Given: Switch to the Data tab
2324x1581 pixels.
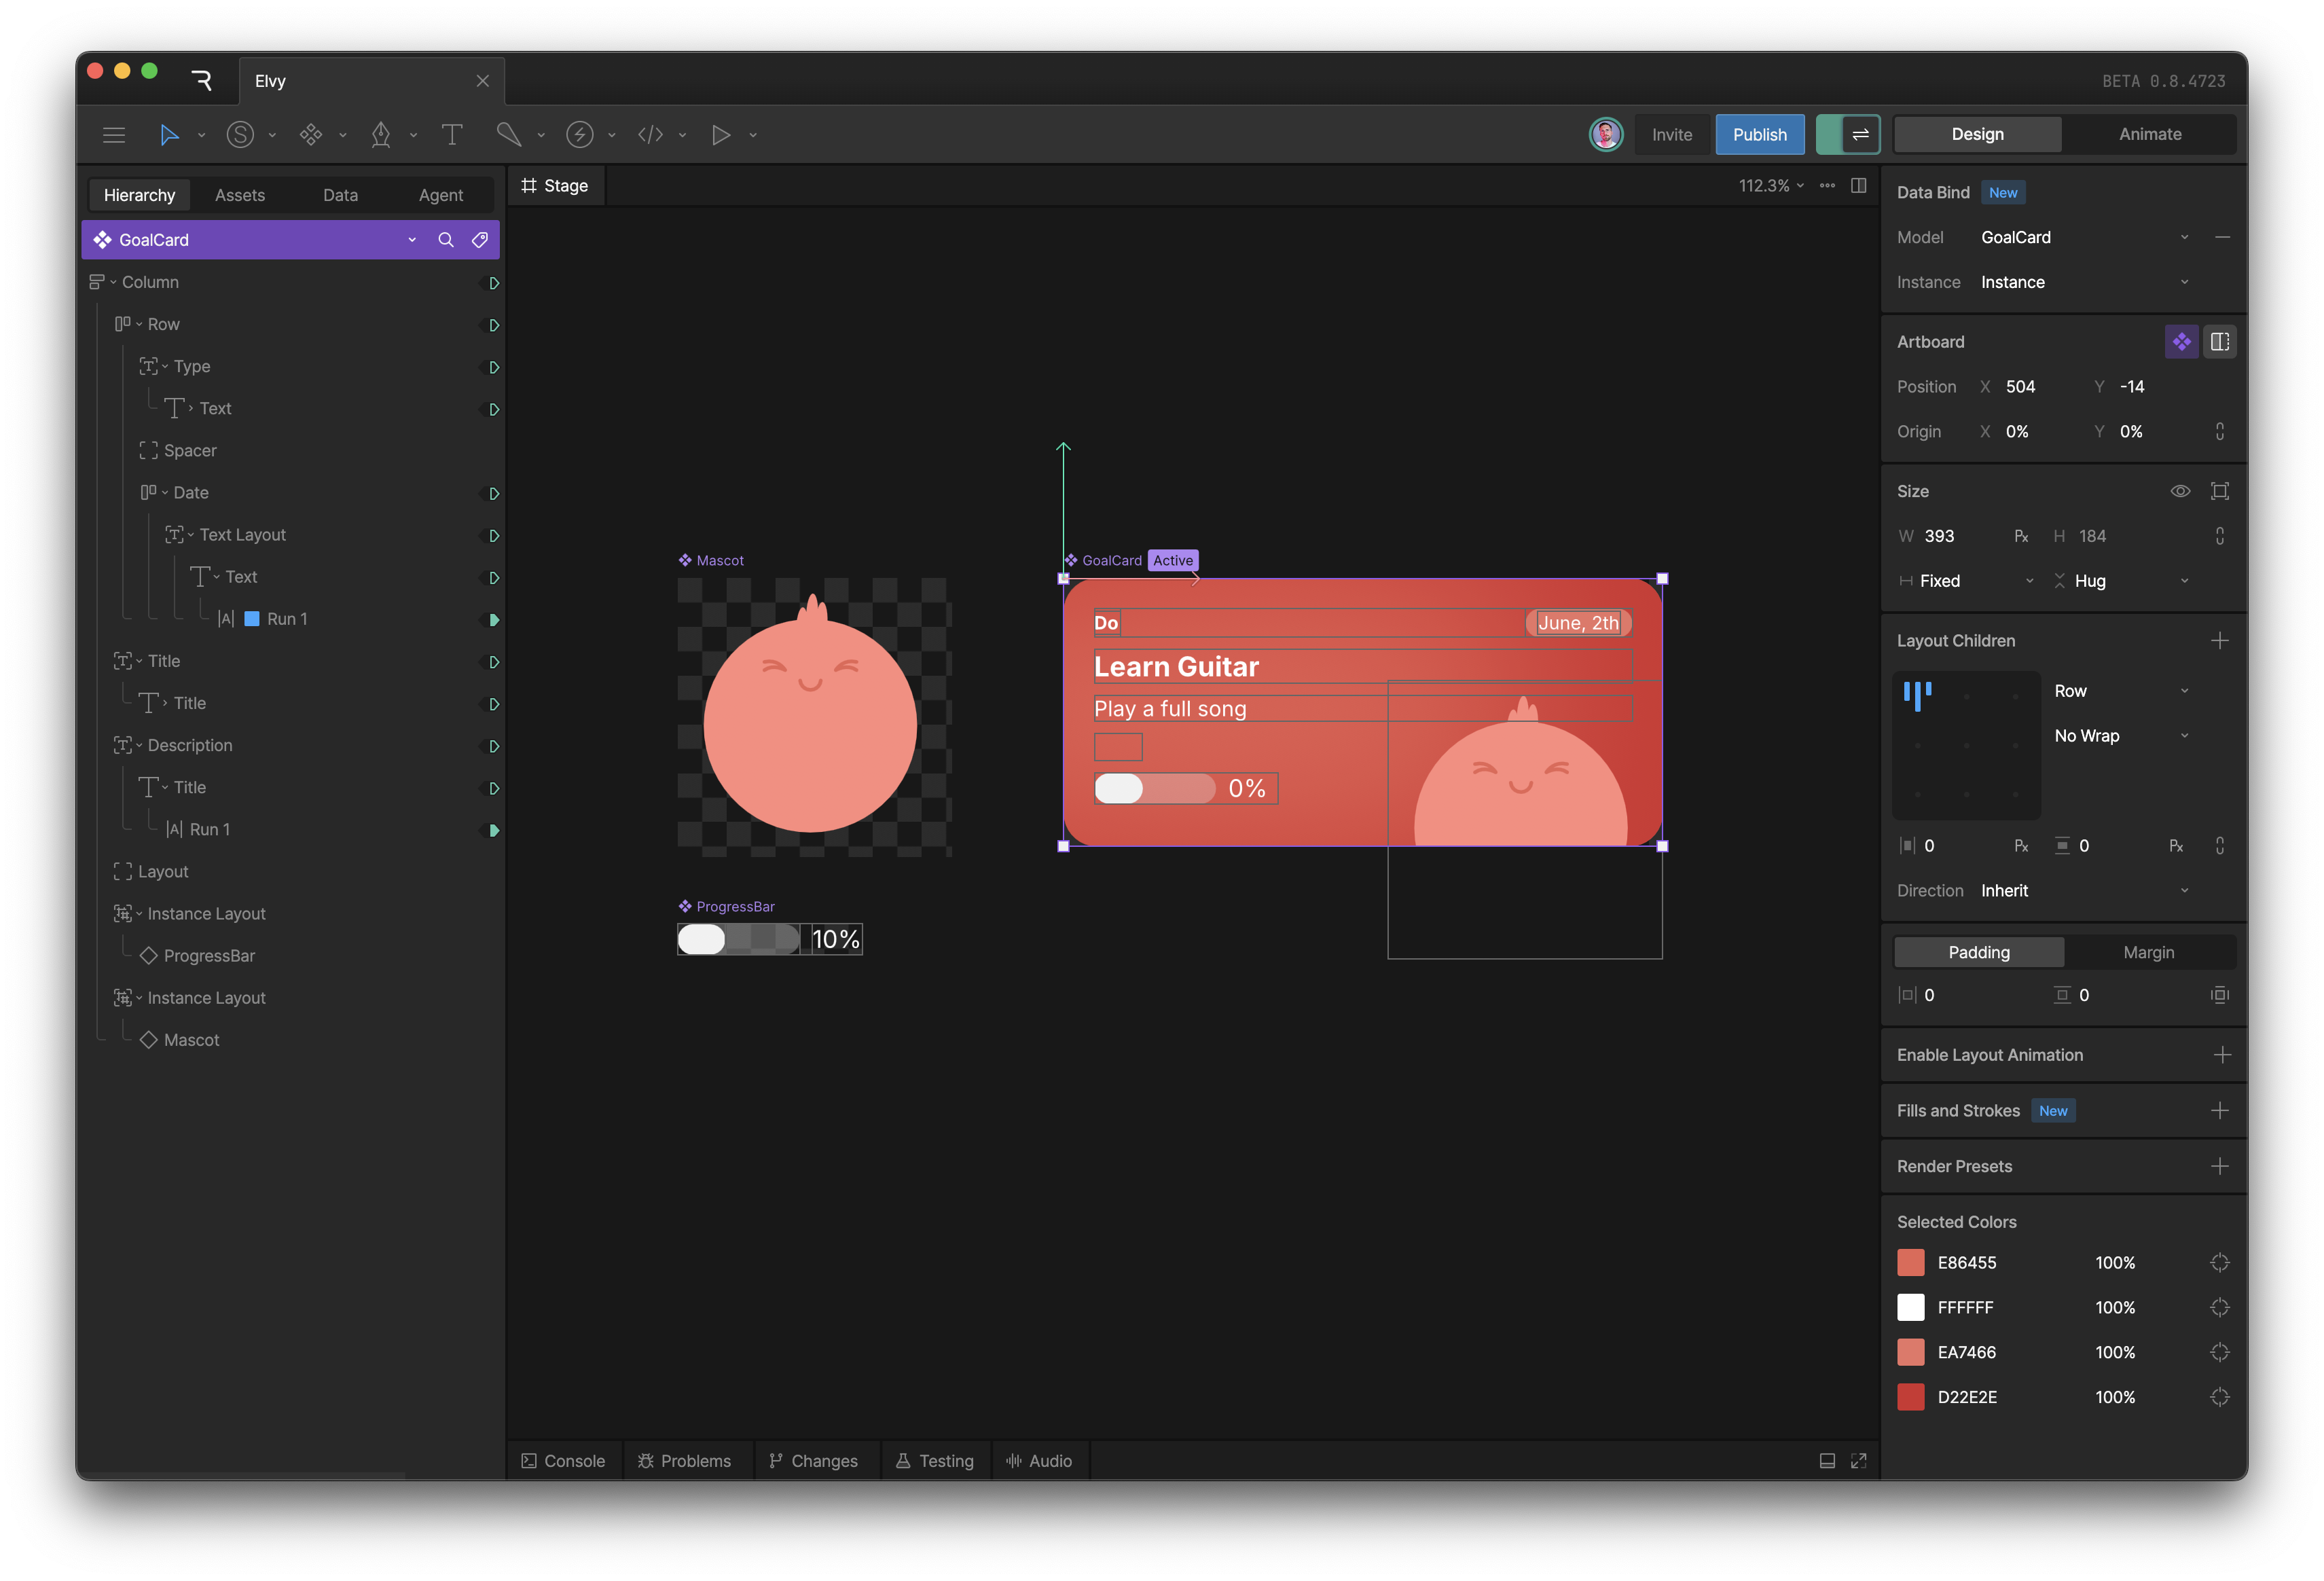Looking at the screenshot, I should pyautogui.click(x=340, y=195).
